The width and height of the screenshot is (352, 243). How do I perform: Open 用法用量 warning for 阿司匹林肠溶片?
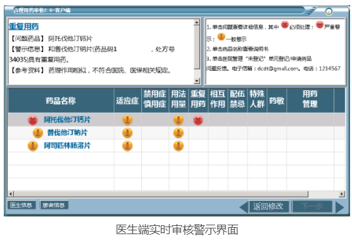point(179,146)
